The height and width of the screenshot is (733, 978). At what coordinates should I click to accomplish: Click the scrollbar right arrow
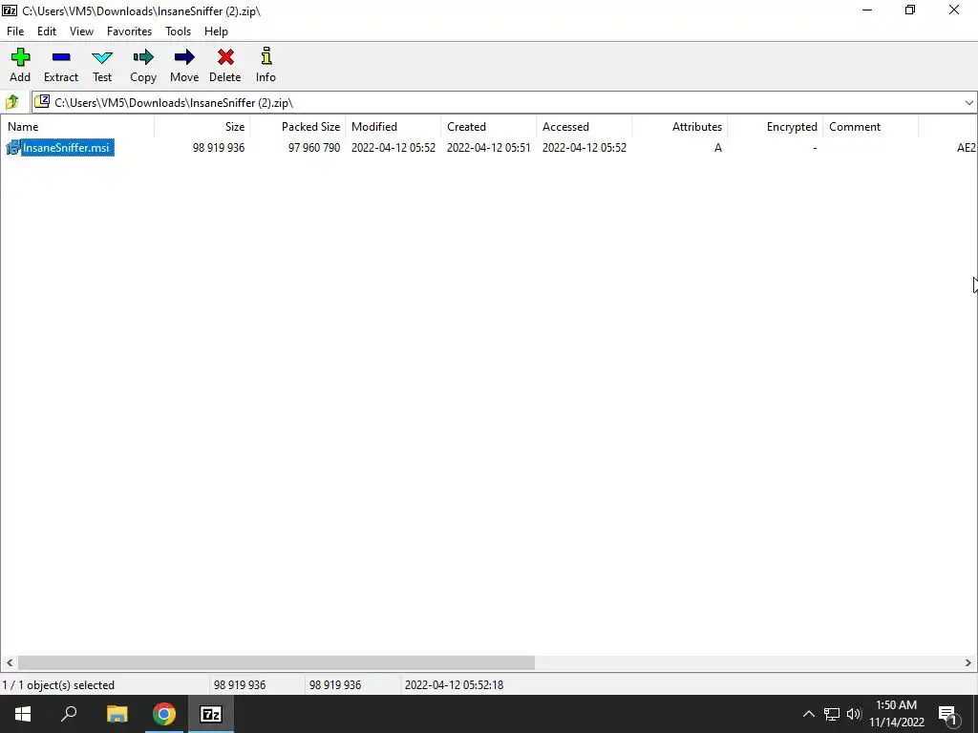[x=968, y=662]
